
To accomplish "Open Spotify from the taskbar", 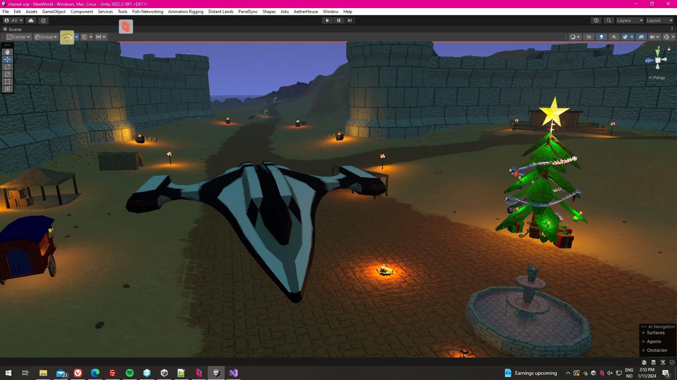I will pos(130,373).
